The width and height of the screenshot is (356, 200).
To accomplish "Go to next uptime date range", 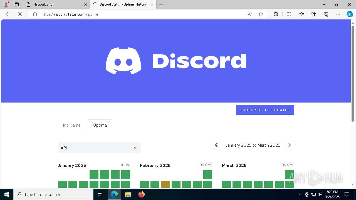I will 290,145.
